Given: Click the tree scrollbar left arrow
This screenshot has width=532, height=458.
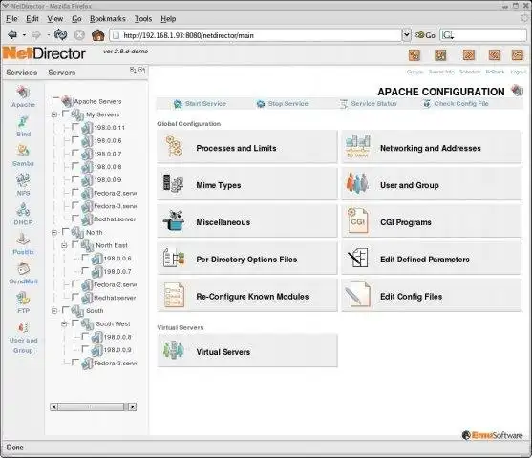Looking at the screenshot, I should 53,406.
